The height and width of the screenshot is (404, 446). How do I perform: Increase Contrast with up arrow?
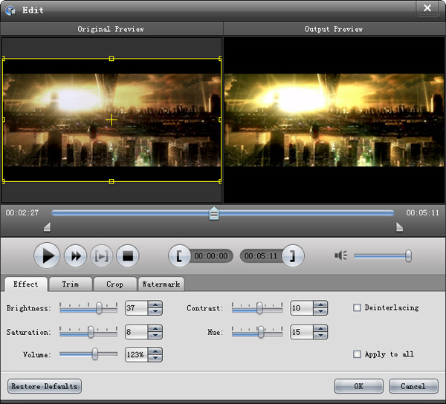pyautogui.click(x=320, y=304)
